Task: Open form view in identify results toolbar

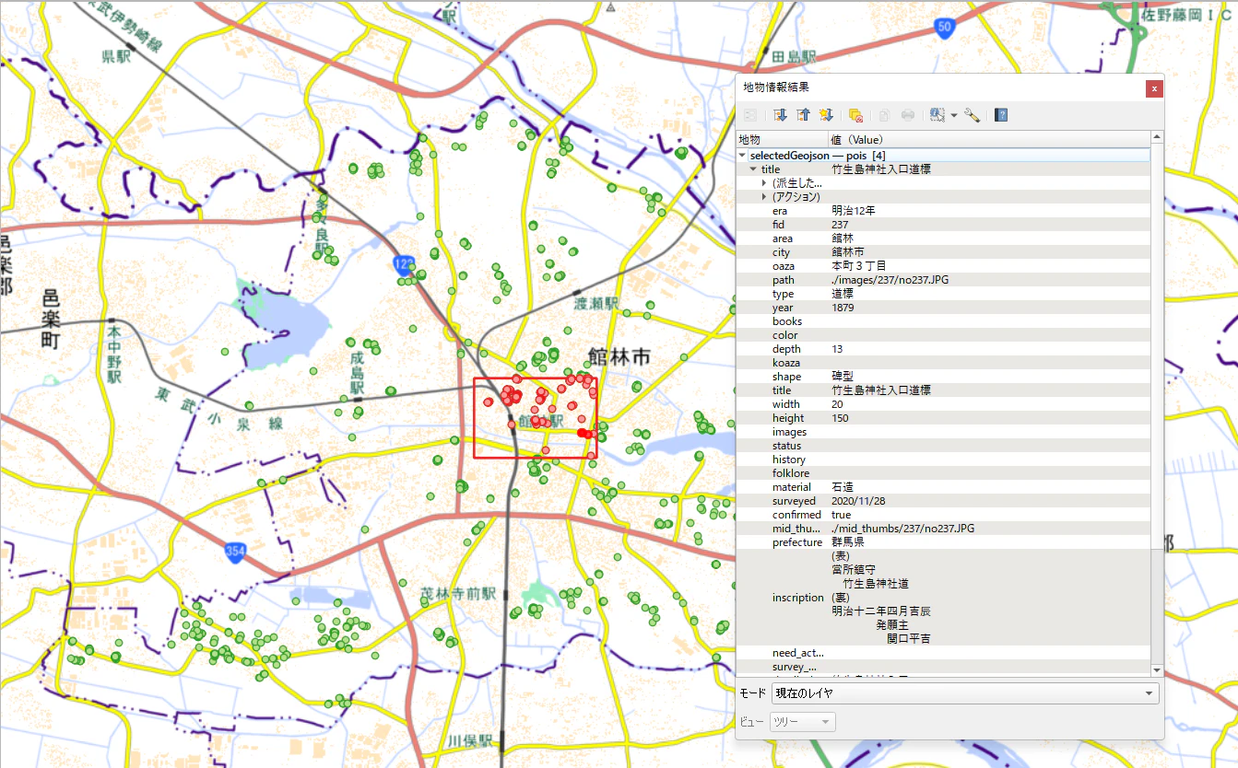Action: point(750,115)
